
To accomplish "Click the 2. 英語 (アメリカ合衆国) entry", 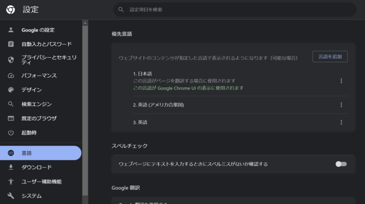I will point(159,105).
